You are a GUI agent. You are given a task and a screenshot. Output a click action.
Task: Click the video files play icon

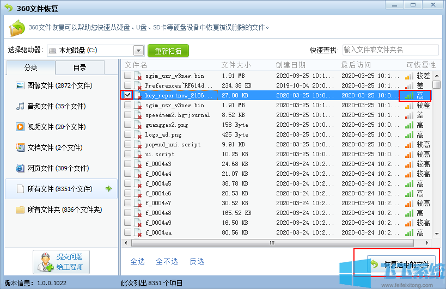[20, 127]
